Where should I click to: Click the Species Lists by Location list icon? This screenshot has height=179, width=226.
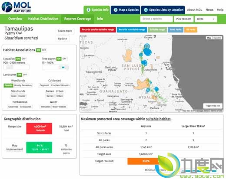click(x=146, y=10)
